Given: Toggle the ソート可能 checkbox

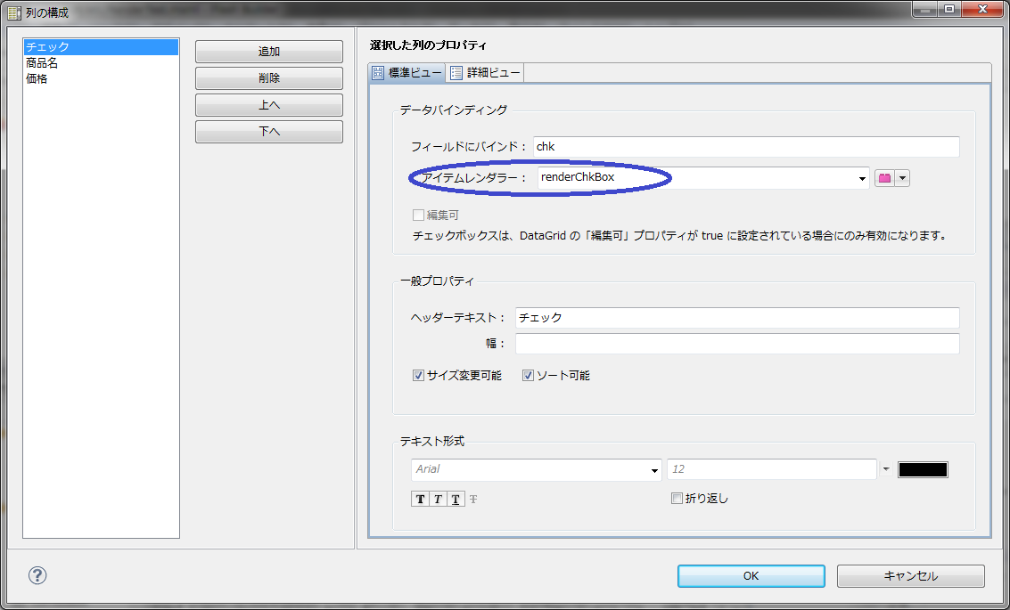Looking at the screenshot, I should point(528,376).
